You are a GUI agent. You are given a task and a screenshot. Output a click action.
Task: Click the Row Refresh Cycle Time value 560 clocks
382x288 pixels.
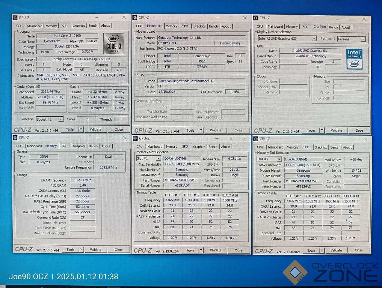pos(83,212)
